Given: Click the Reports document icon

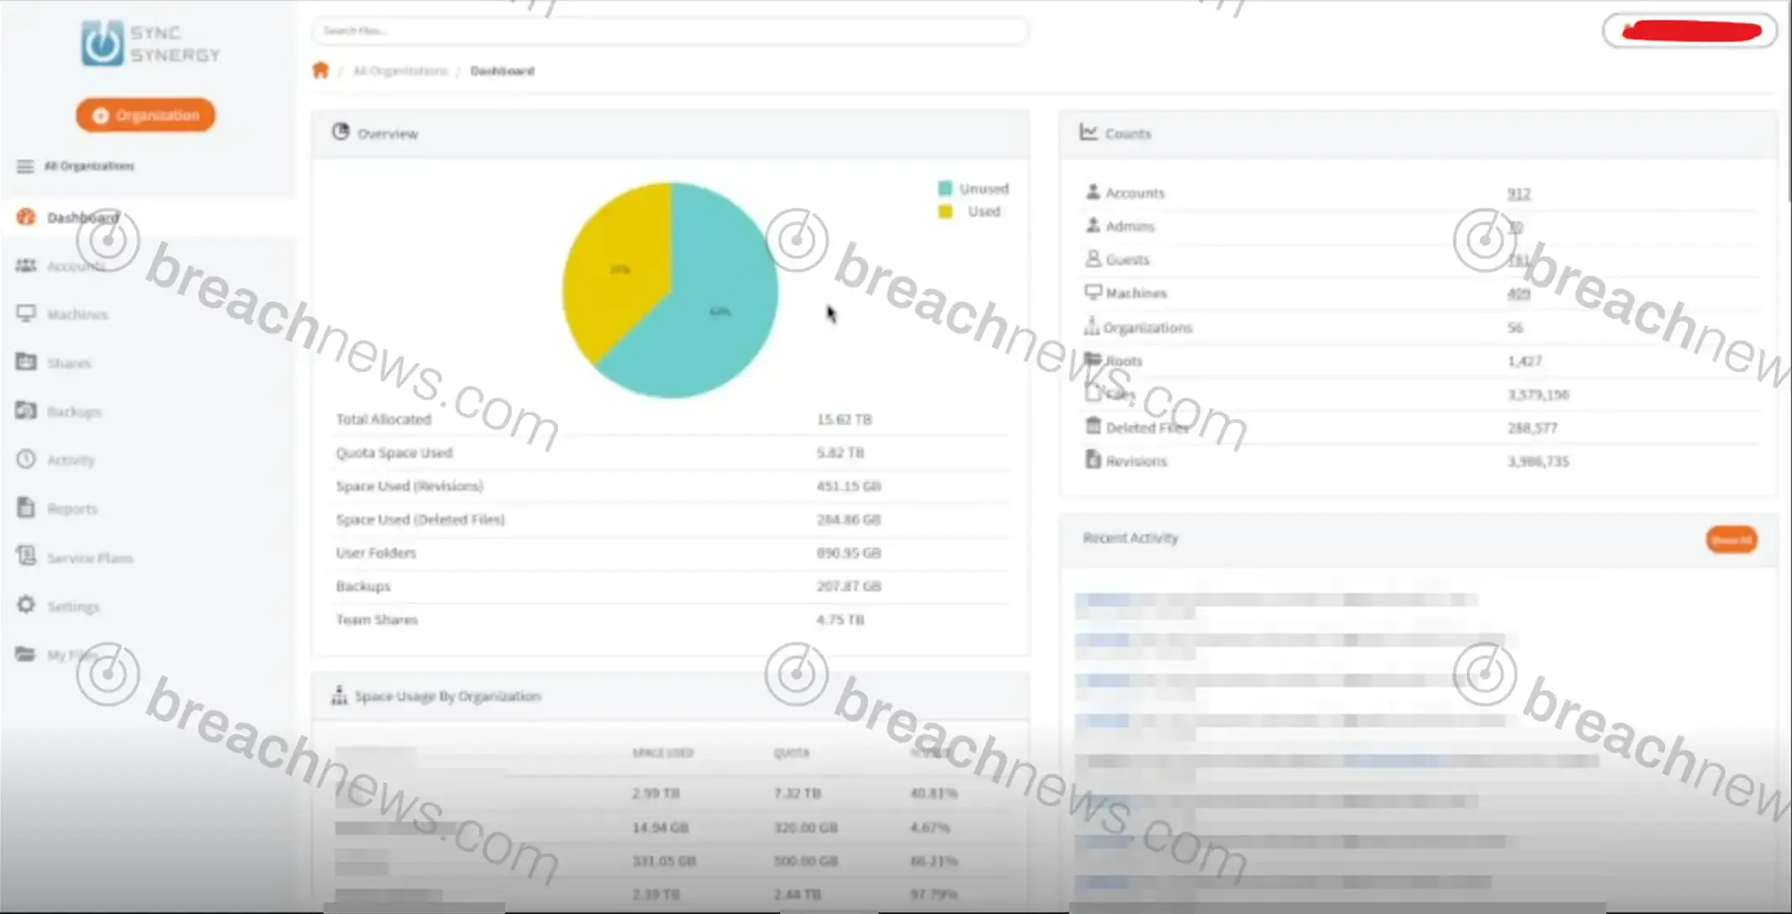Looking at the screenshot, I should [26, 507].
